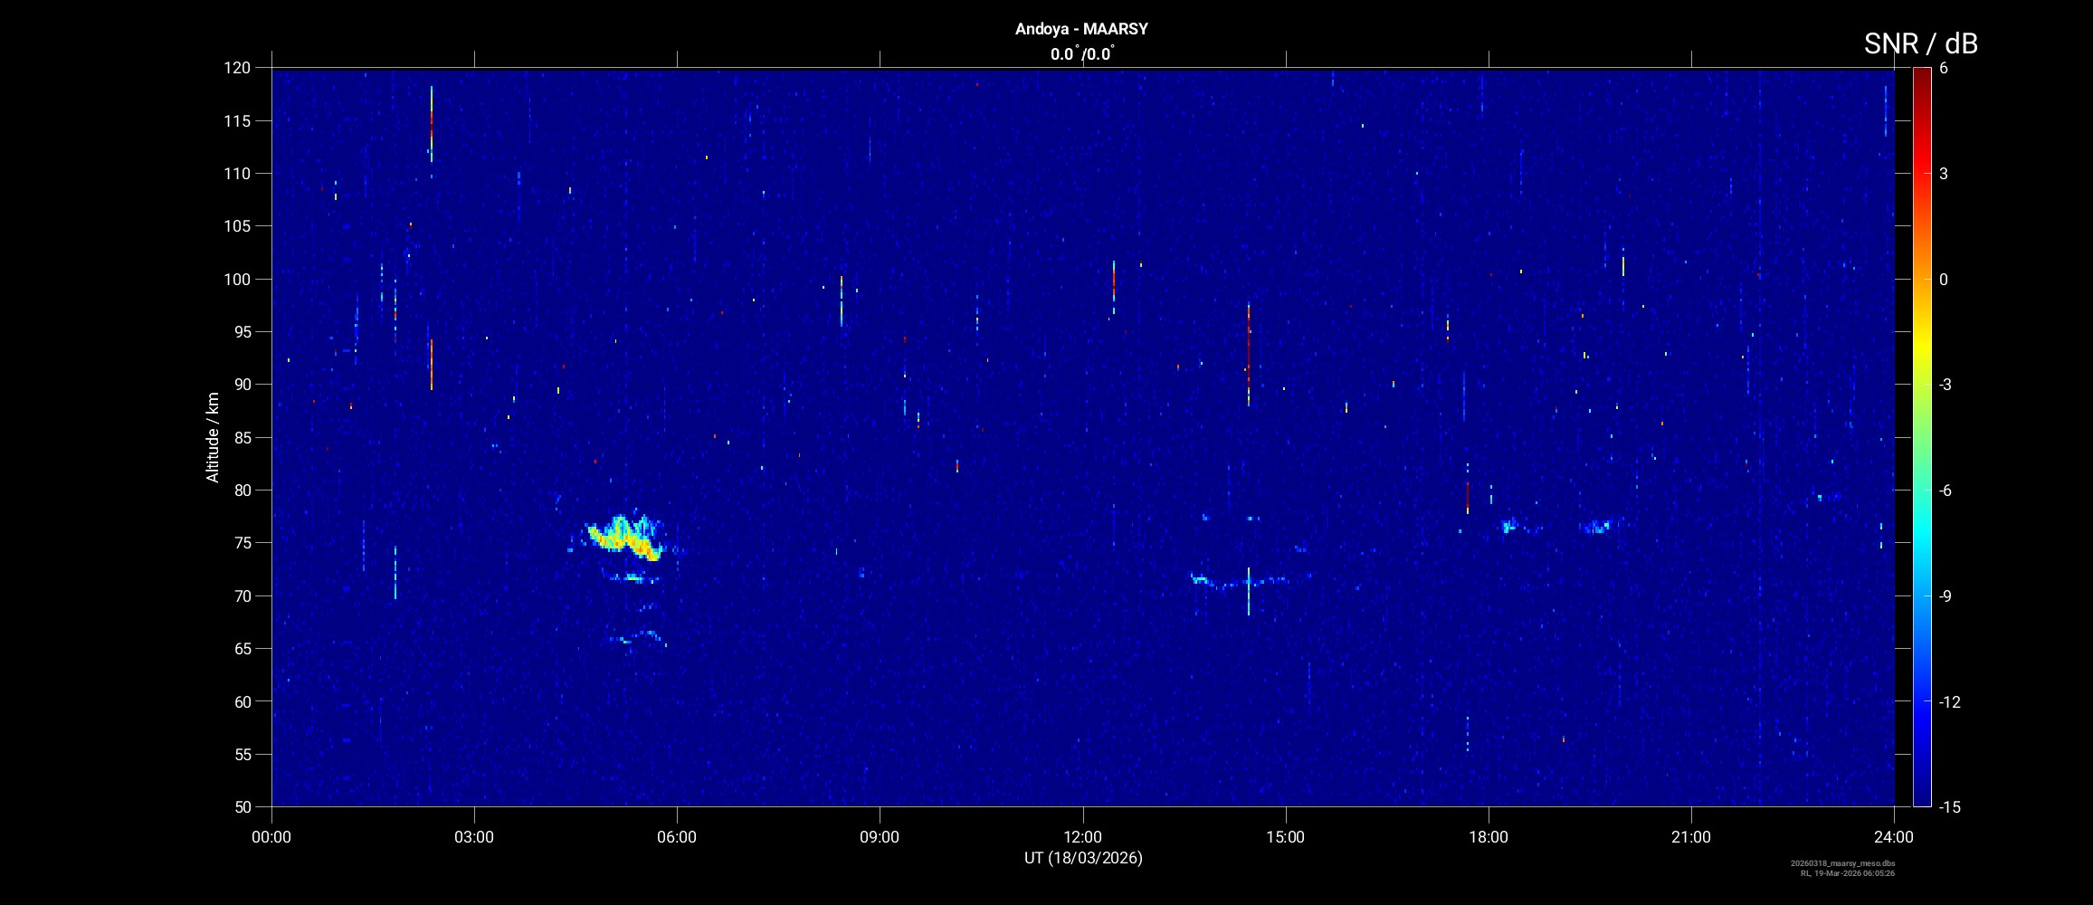Image resolution: width=2093 pixels, height=905 pixels.
Task: Click the 24:00 time axis tick label
Action: 1893,837
